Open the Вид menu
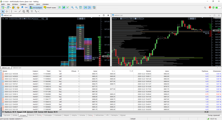 [9, 4]
